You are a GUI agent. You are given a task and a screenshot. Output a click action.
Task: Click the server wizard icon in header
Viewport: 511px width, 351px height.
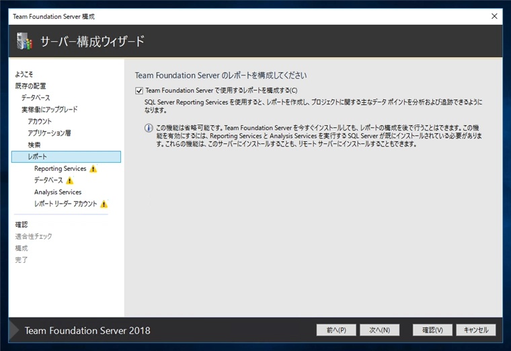24,41
